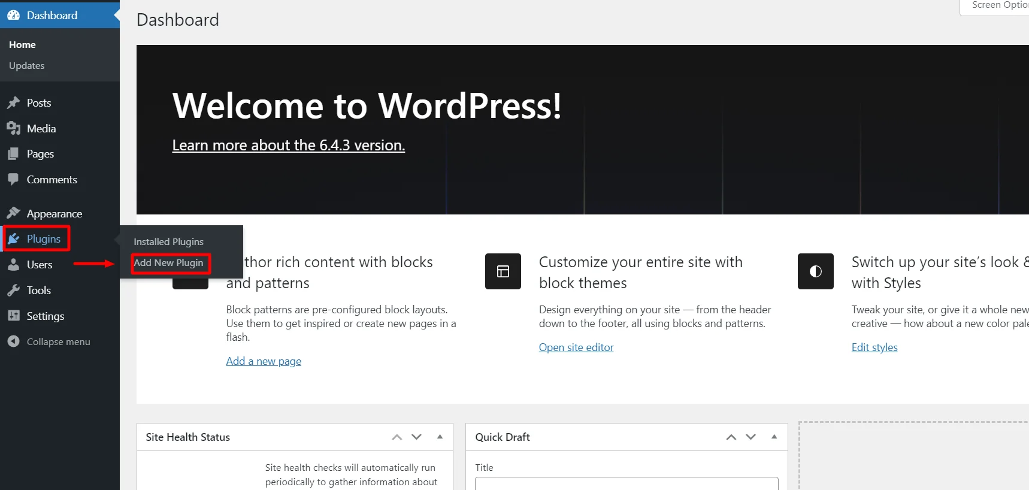Open the Tools menu label
The height and width of the screenshot is (490, 1029).
point(39,291)
